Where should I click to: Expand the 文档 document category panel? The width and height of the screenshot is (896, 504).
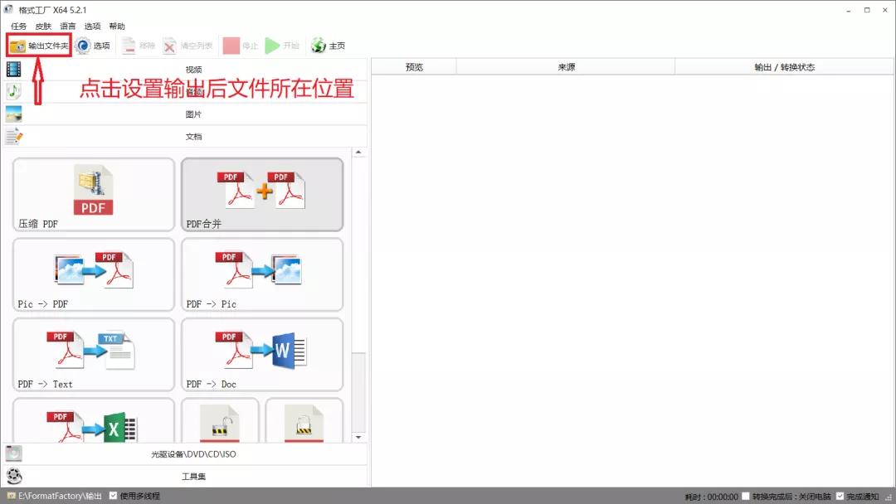coord(194,136)
